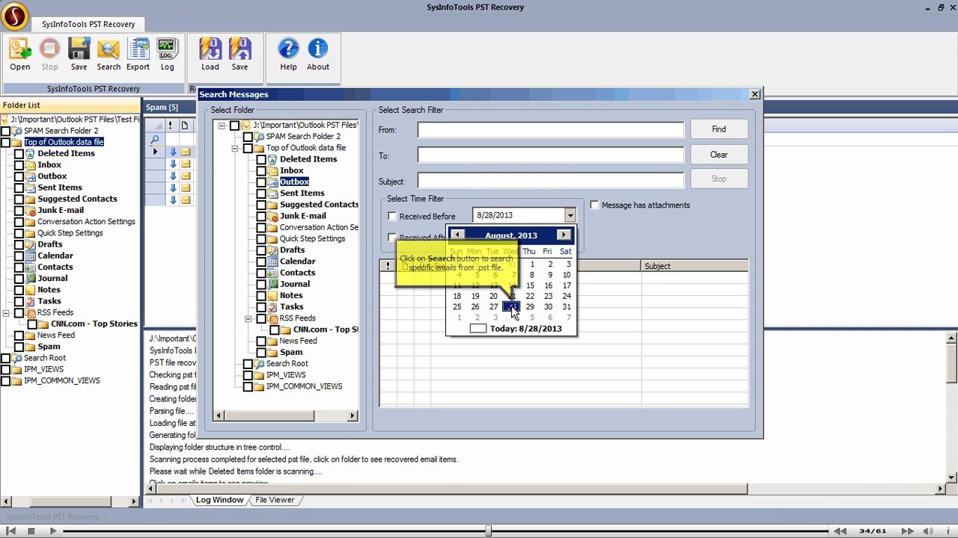This screenshot has height=538, width=958.
Task: Click the video progress slider handle
Action: tap(488, 531)
